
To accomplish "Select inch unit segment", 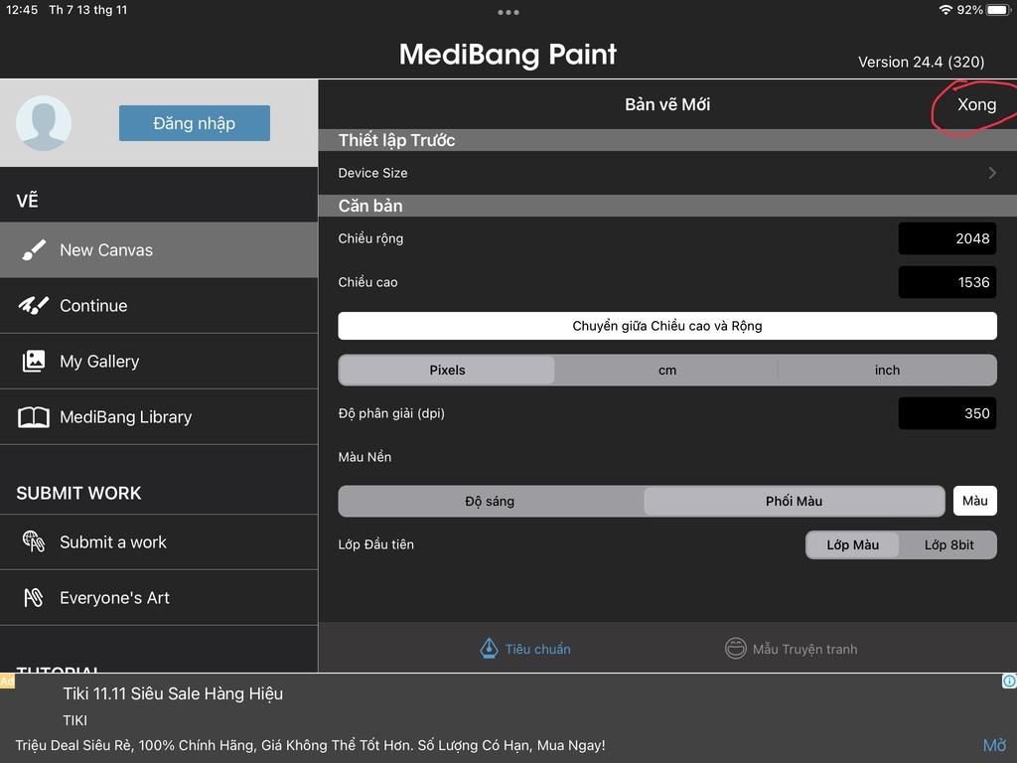I will pyautogui.click(x=887, y=370).
